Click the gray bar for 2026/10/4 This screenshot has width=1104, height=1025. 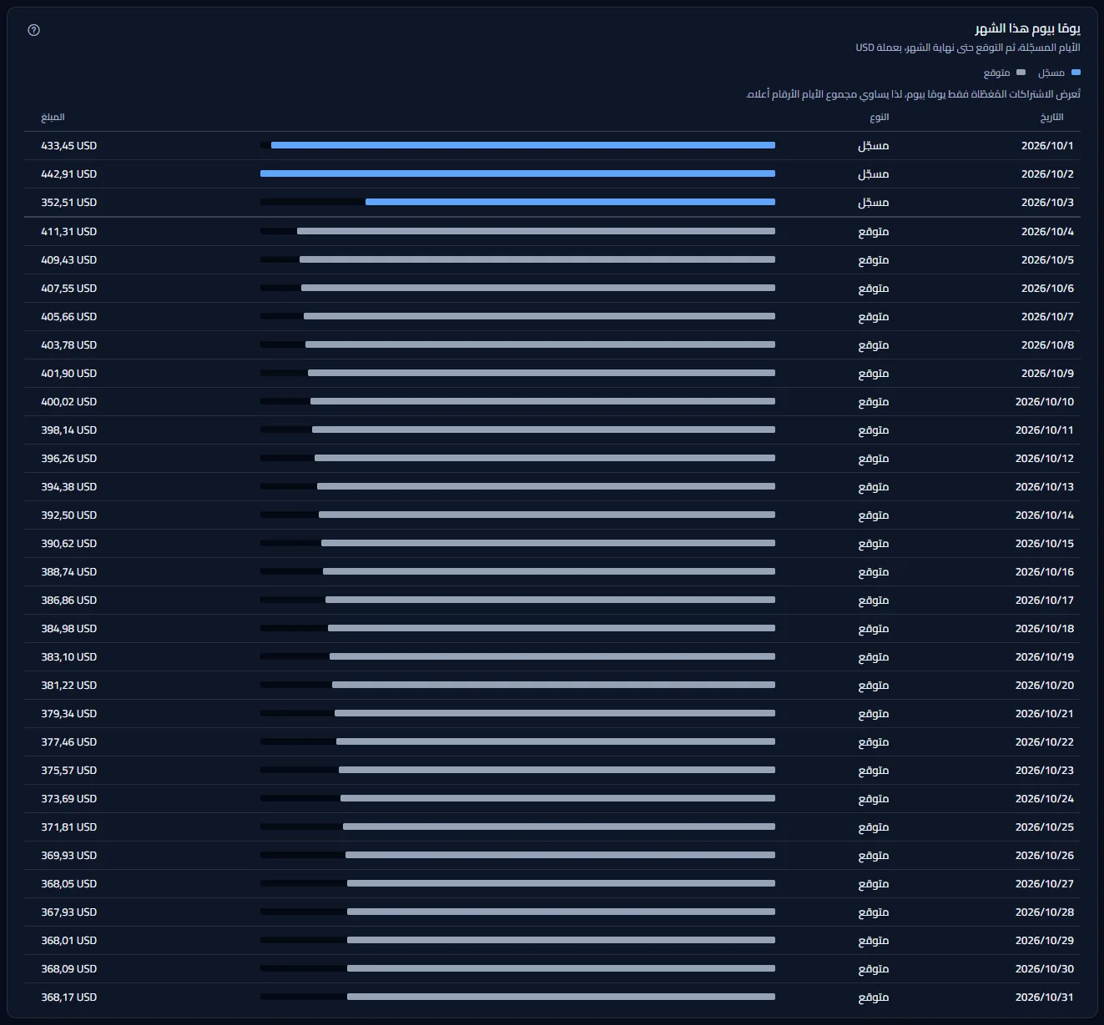coord(536,231)
